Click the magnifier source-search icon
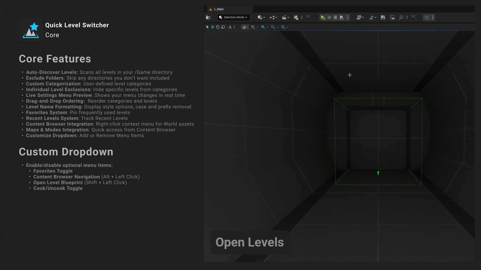The image size is (481, 270). 401,17
